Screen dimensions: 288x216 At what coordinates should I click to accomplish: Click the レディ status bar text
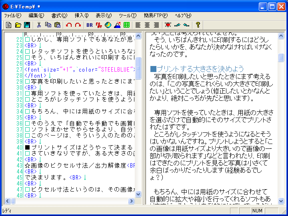click(x=7, y=211)
